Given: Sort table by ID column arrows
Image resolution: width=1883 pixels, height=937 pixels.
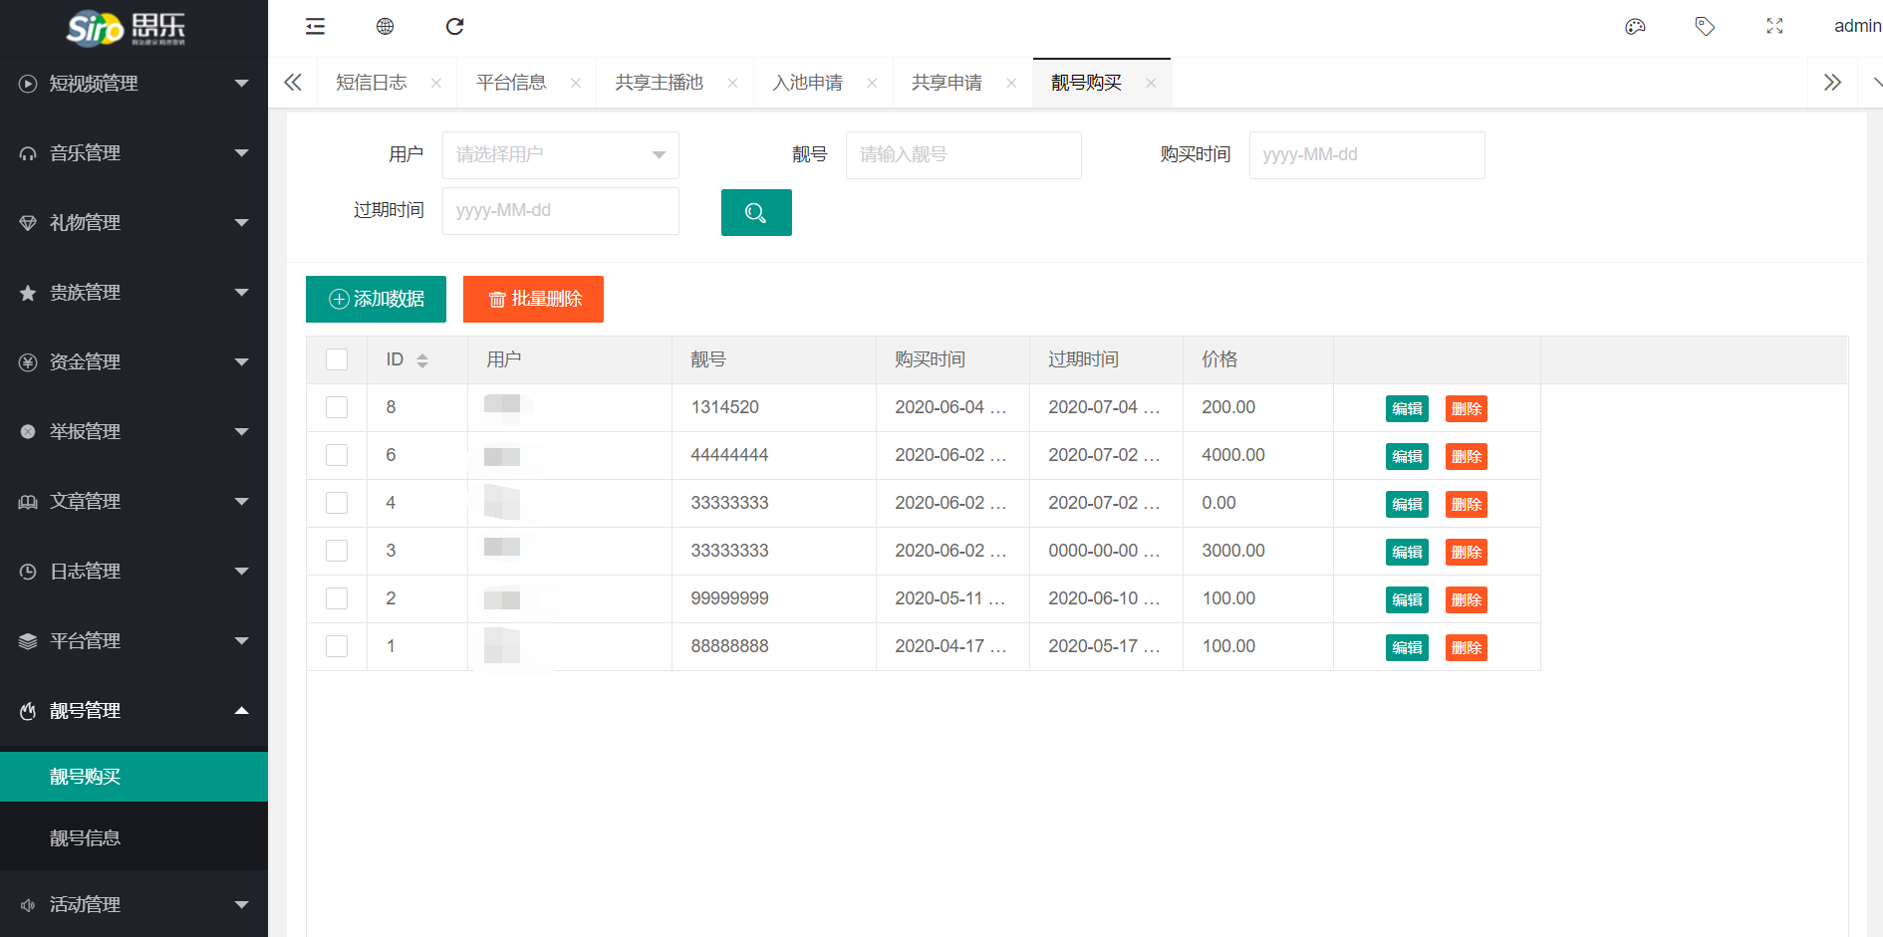Looking at the screenshot, I should [422, 360].
